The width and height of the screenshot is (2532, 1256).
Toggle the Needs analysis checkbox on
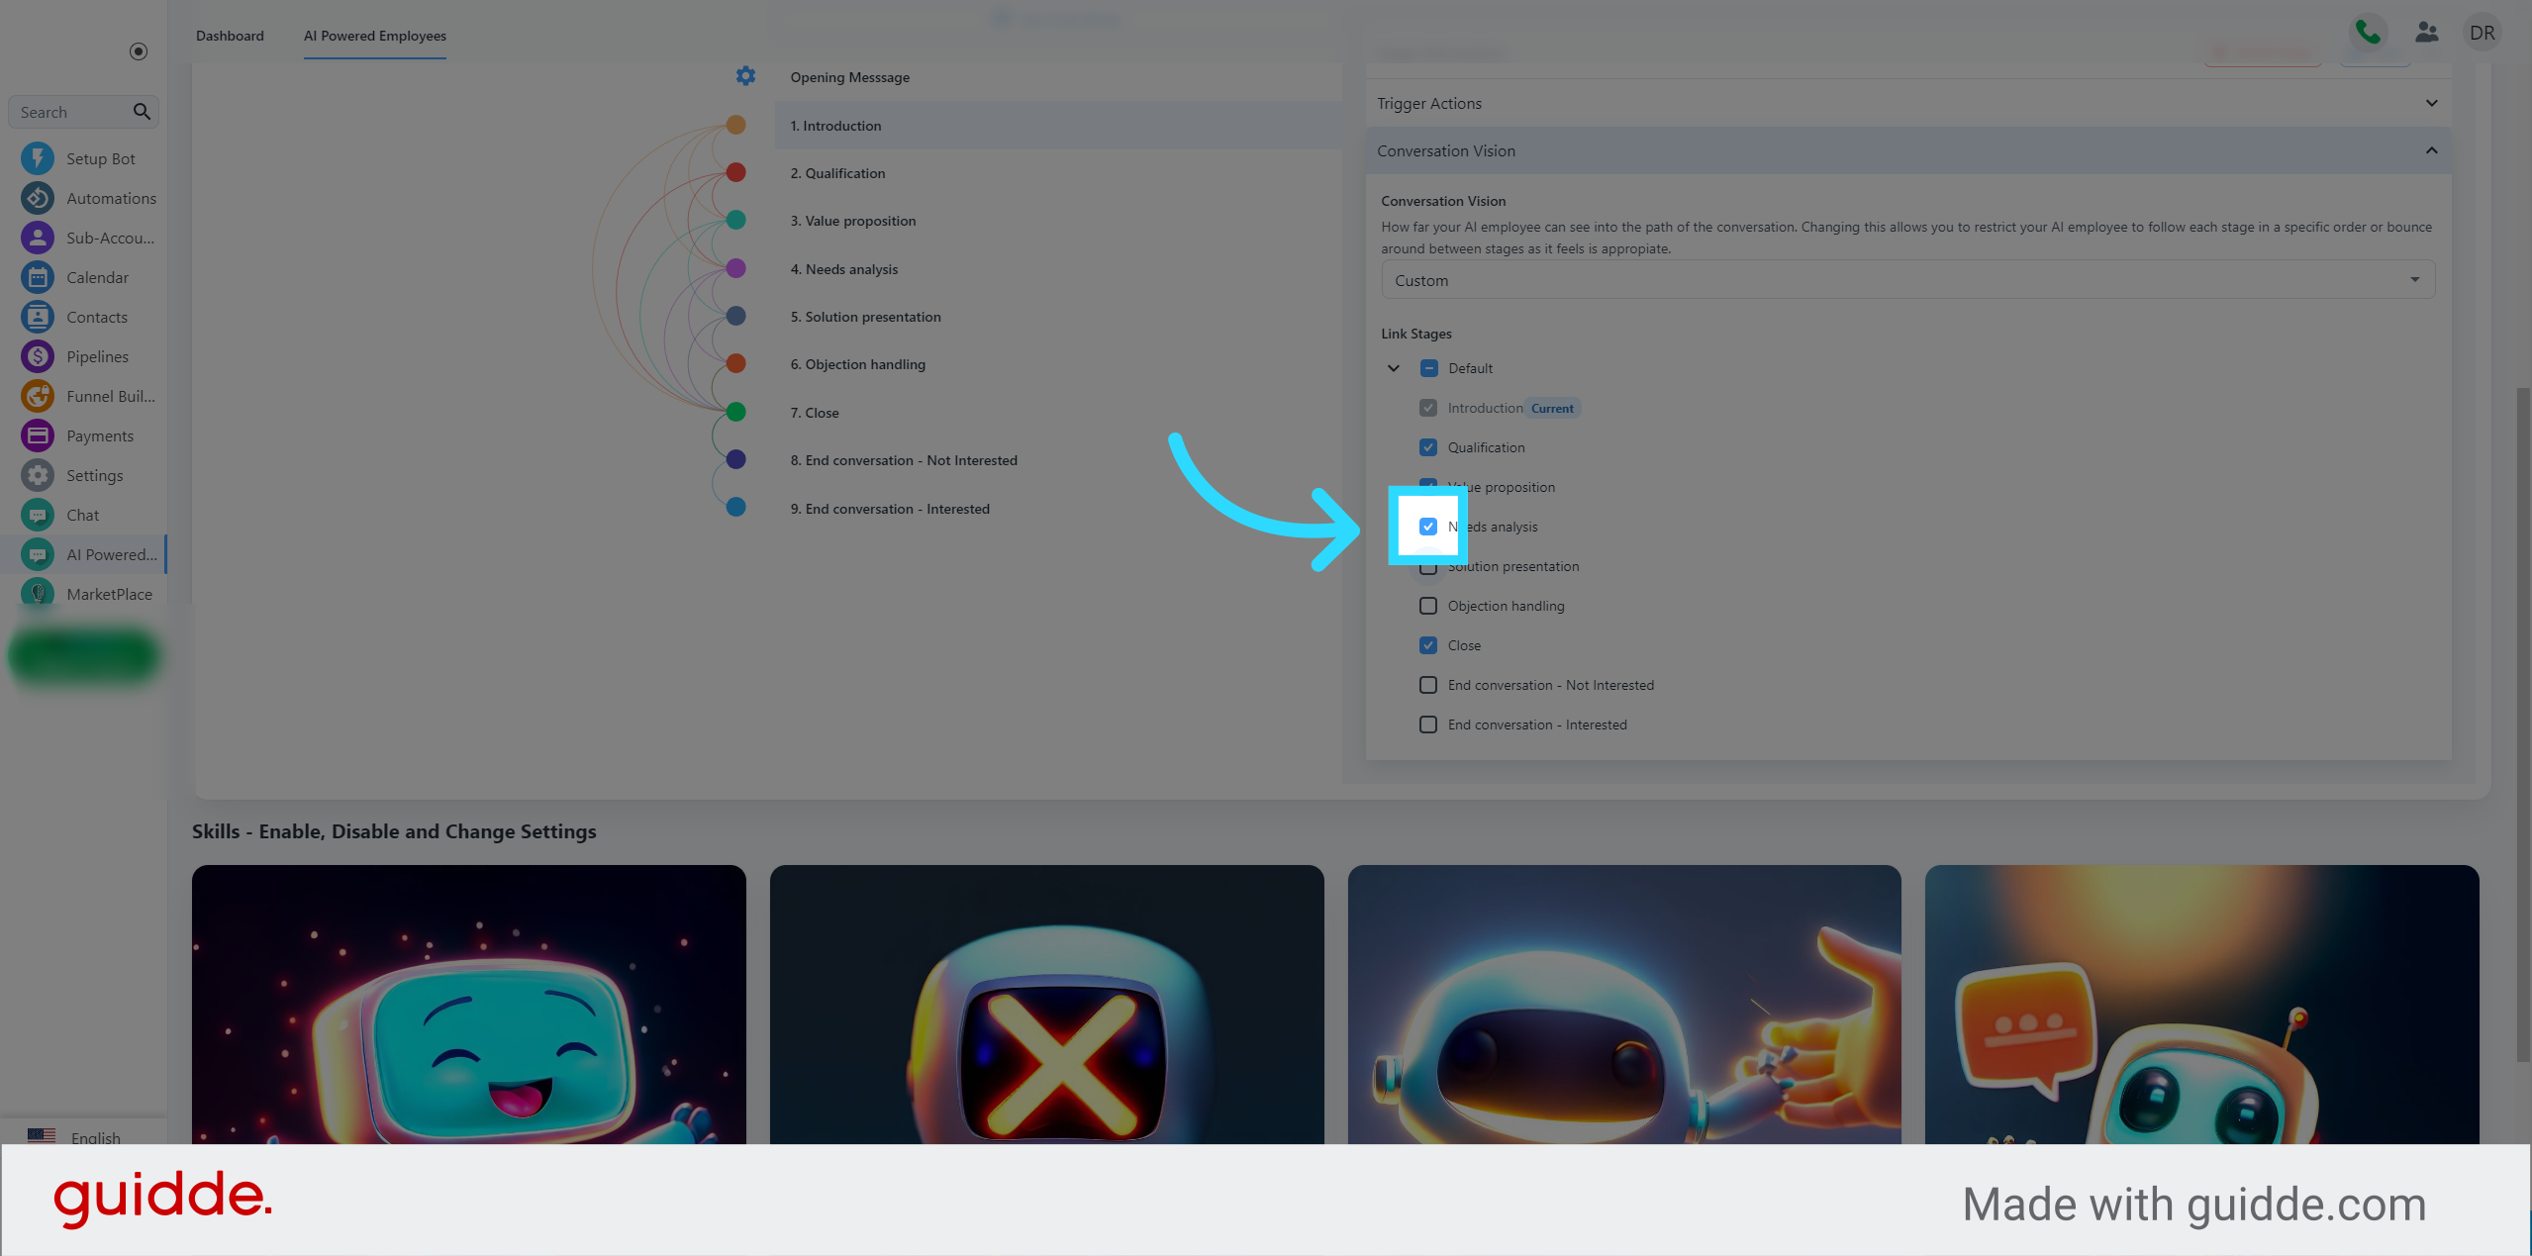pyautogui.click(x=1427, y=525)
